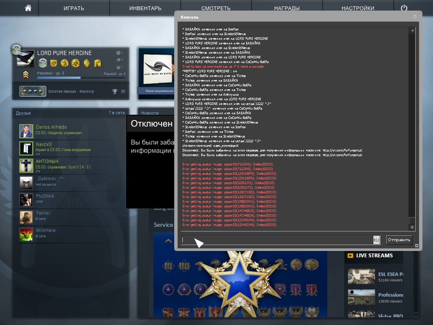The height and width of the screenshot is (325, 433).
Task: Click the power quit icon
Action: coord(404,8)
